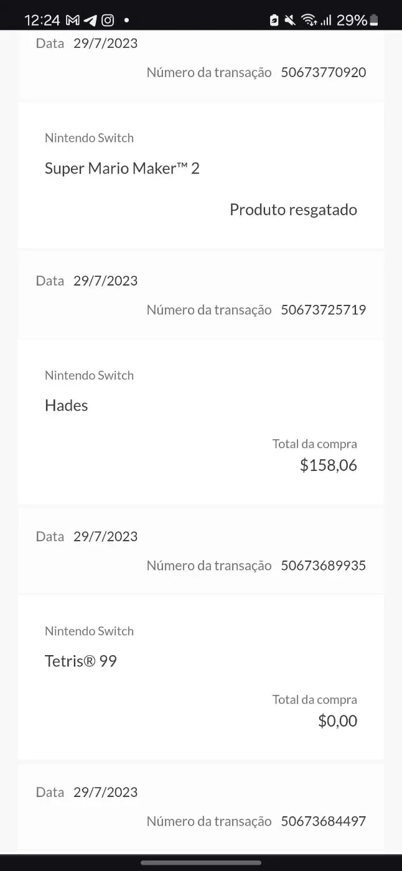
Task: Tap the mobile signal bars icon
Action: click(326, 21)
